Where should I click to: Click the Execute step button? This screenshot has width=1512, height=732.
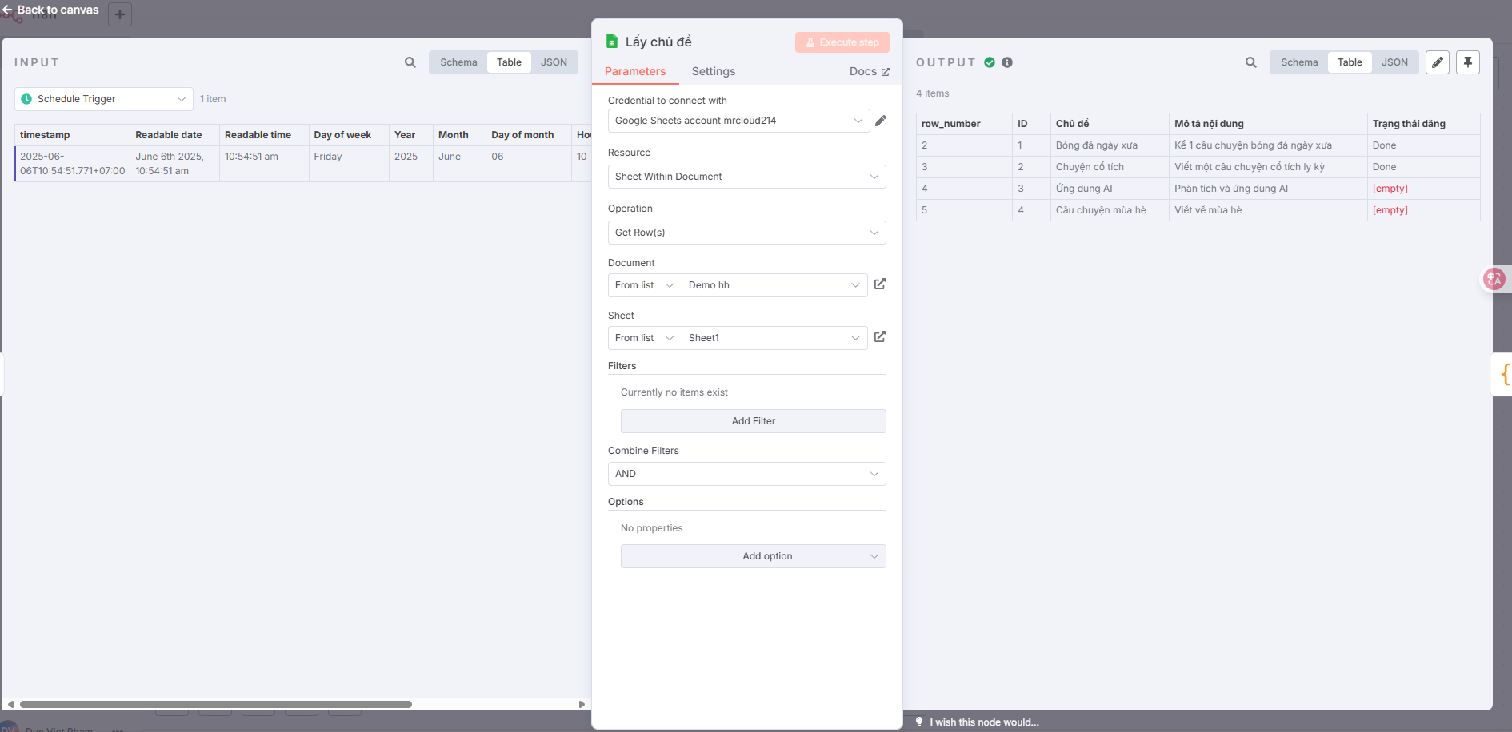(x=842, y=42)
